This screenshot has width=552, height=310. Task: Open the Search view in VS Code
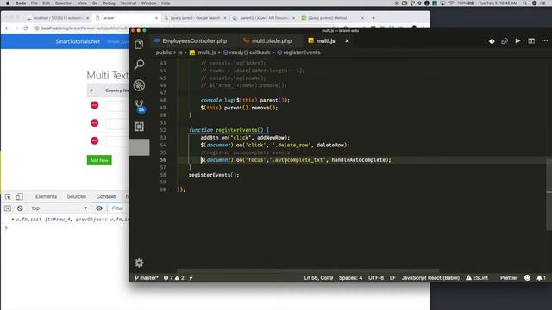coord(139,65)
